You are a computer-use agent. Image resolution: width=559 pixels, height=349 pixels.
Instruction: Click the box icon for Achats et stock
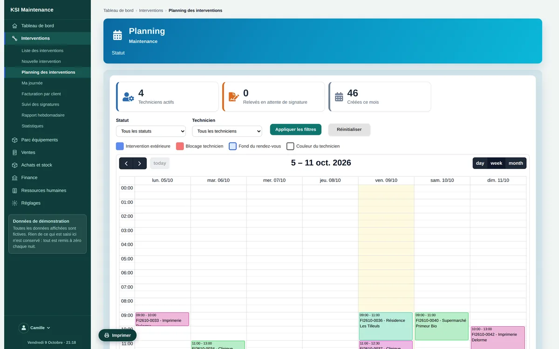[14, 165]
